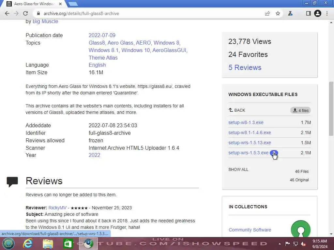Open the Community Software collection
Viewport: 334px width, 250px height.
pyautogui.click(x=250, y=230)
